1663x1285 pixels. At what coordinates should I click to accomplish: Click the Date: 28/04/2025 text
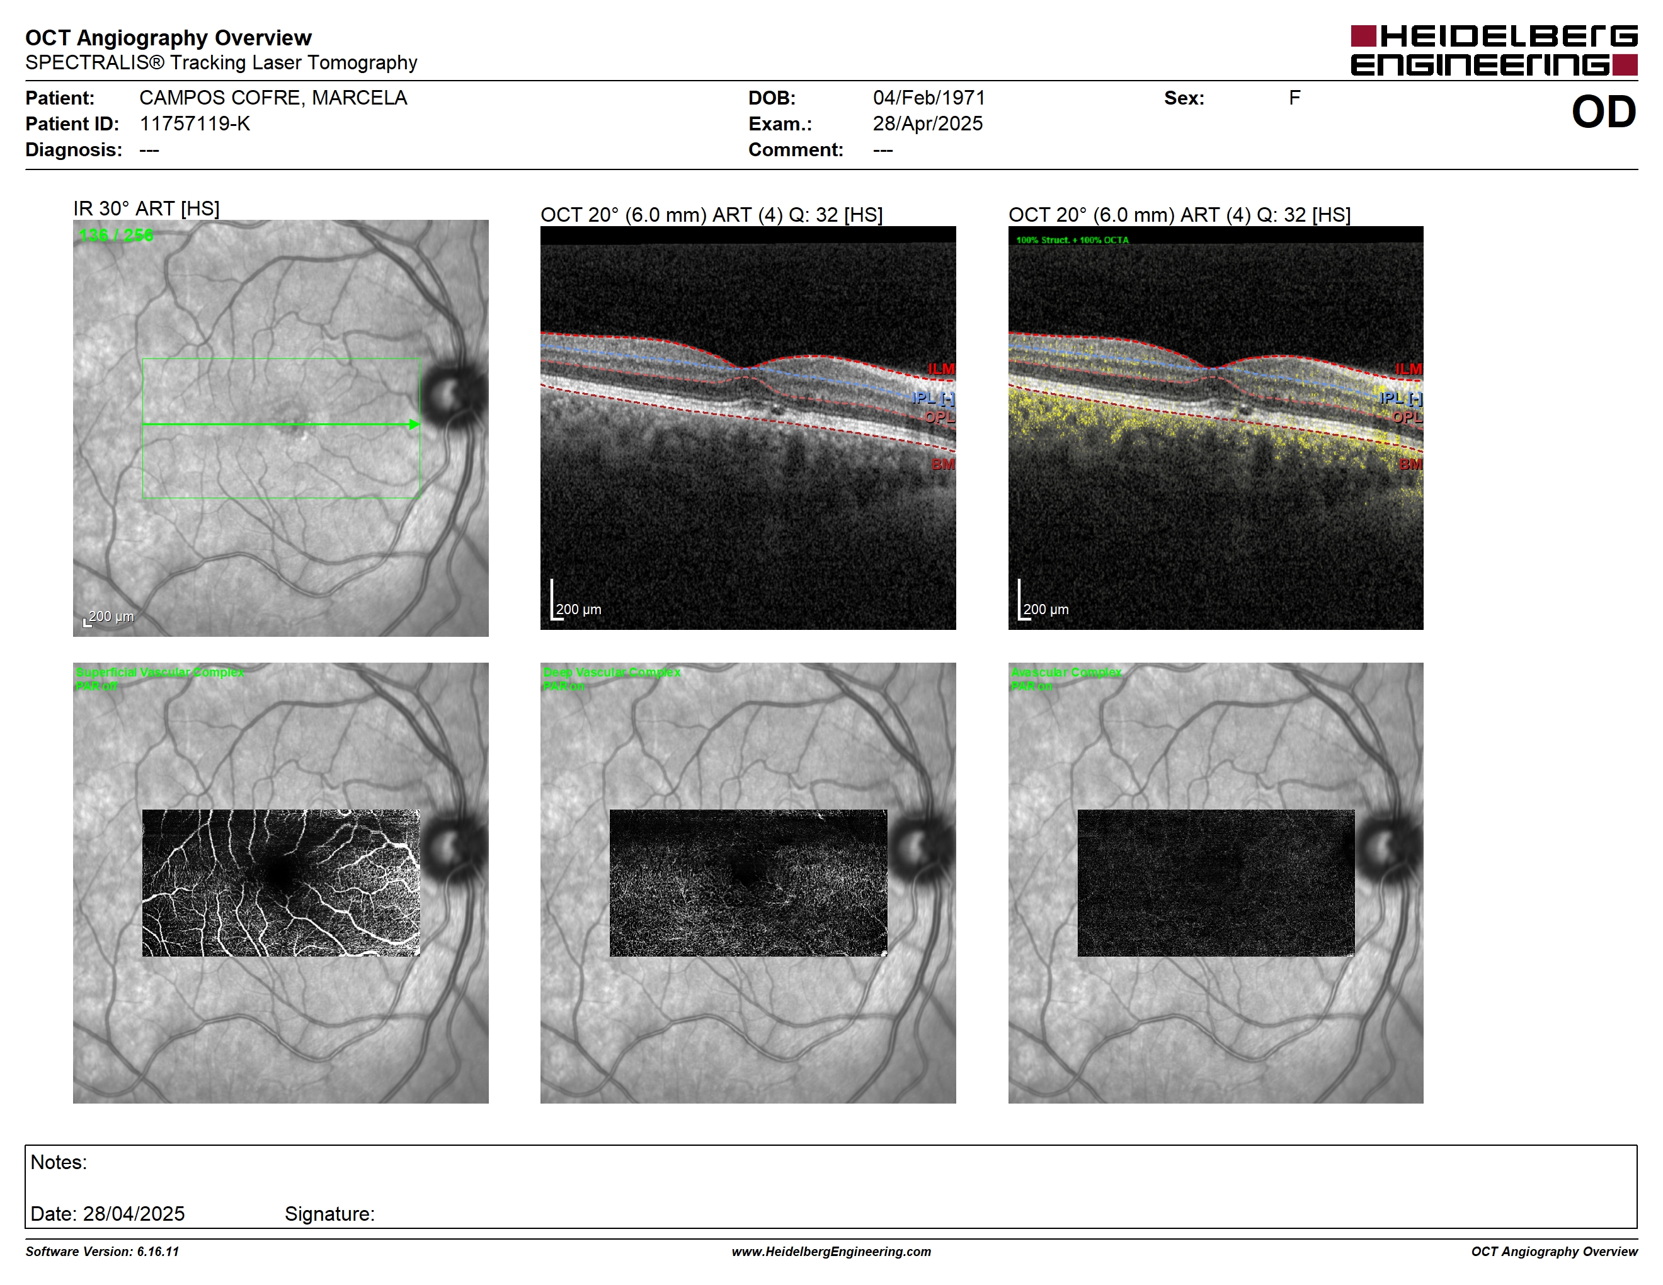click(x=107, y=1213)
